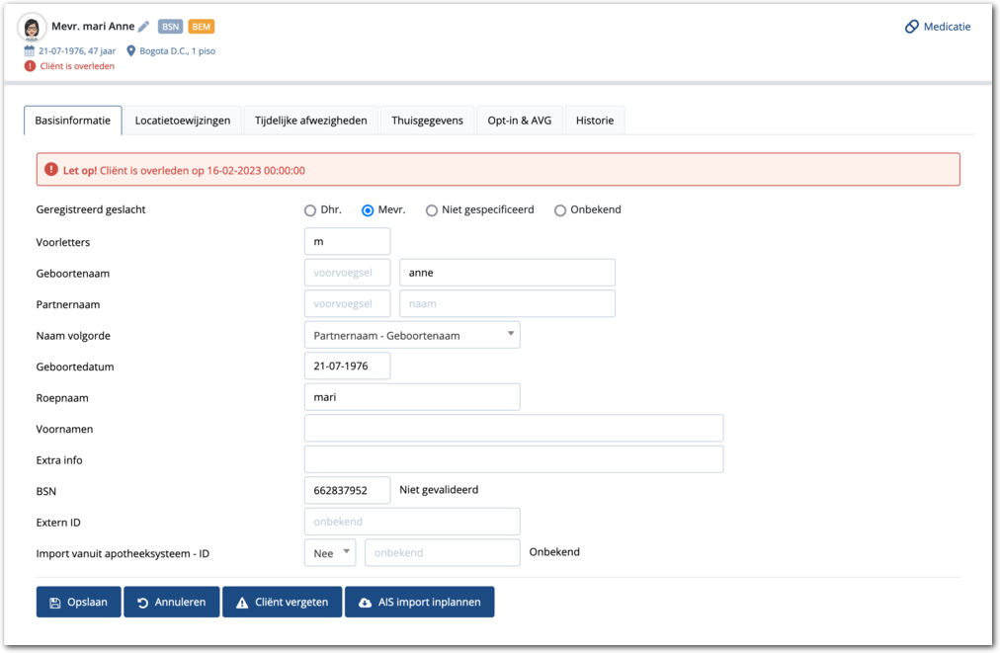Select the Niet gespecificeerd gender option
This screenshot has height=653, width=1000.
pos(432,210)
